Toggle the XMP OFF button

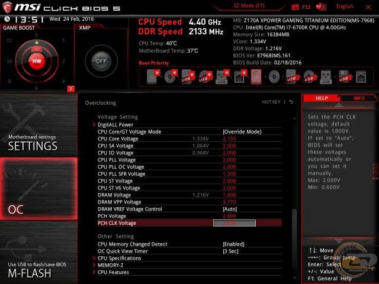click(x=101, y=61)
